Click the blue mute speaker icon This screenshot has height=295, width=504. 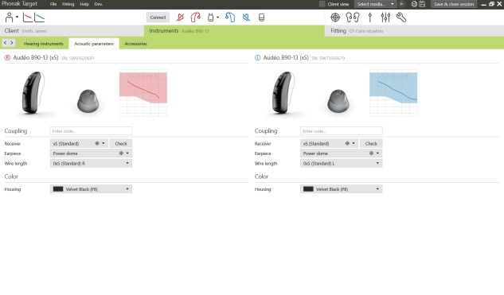[x=246, y=17]
